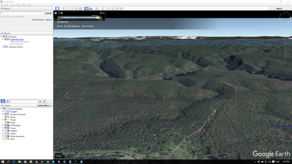Move selection down in Places panel
Screen dimensions: 292x164
[x=44, y=101]
